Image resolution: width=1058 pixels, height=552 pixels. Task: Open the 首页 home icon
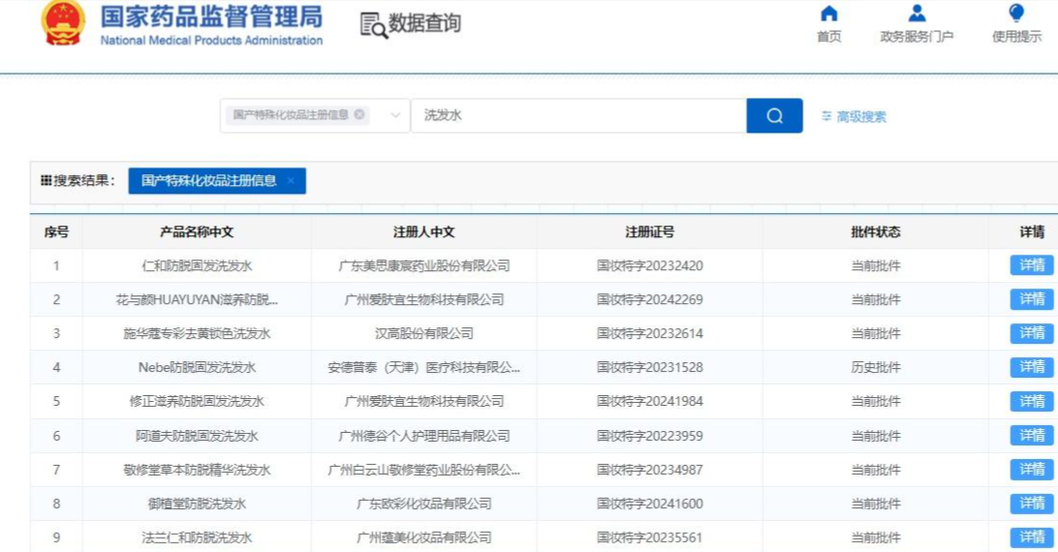(829, 14)
